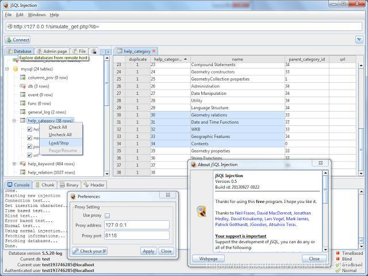368x276 pixels.
Task: Expand the help_keyword table node
Action: pos(14,163)
